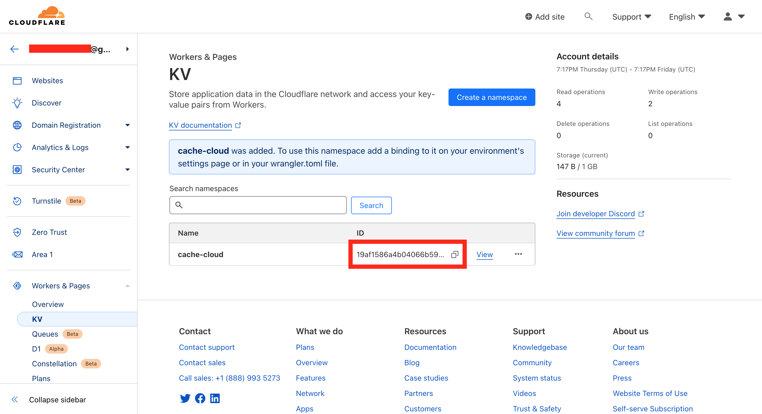The image size is (762, 414).
Task: Click the Add site text link
Action: click(550, 17)
